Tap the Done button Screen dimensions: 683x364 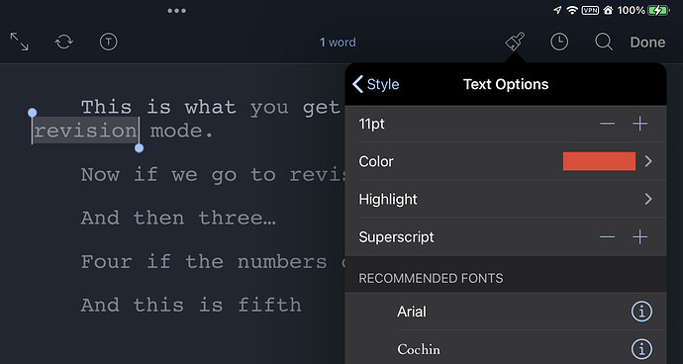[x=647, y=43]
